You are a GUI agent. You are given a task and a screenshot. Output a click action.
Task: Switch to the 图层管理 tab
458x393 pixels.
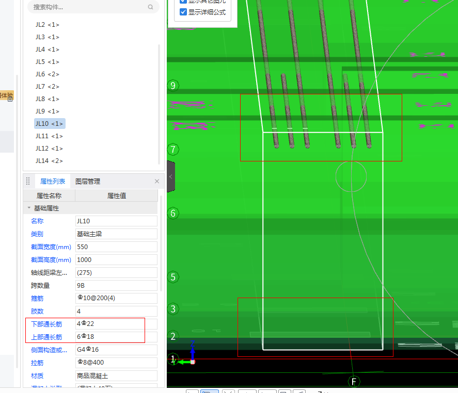pos(88,182)
